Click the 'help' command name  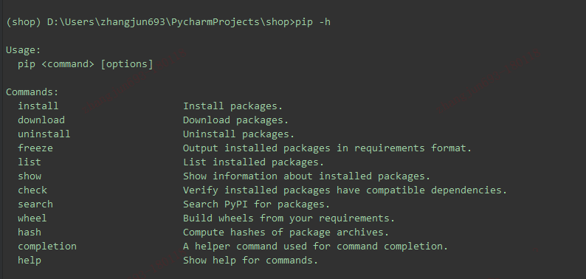tap(29, 261)
